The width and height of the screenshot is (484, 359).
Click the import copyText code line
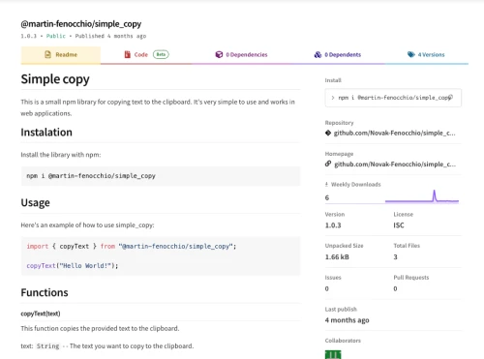[132, 247]
